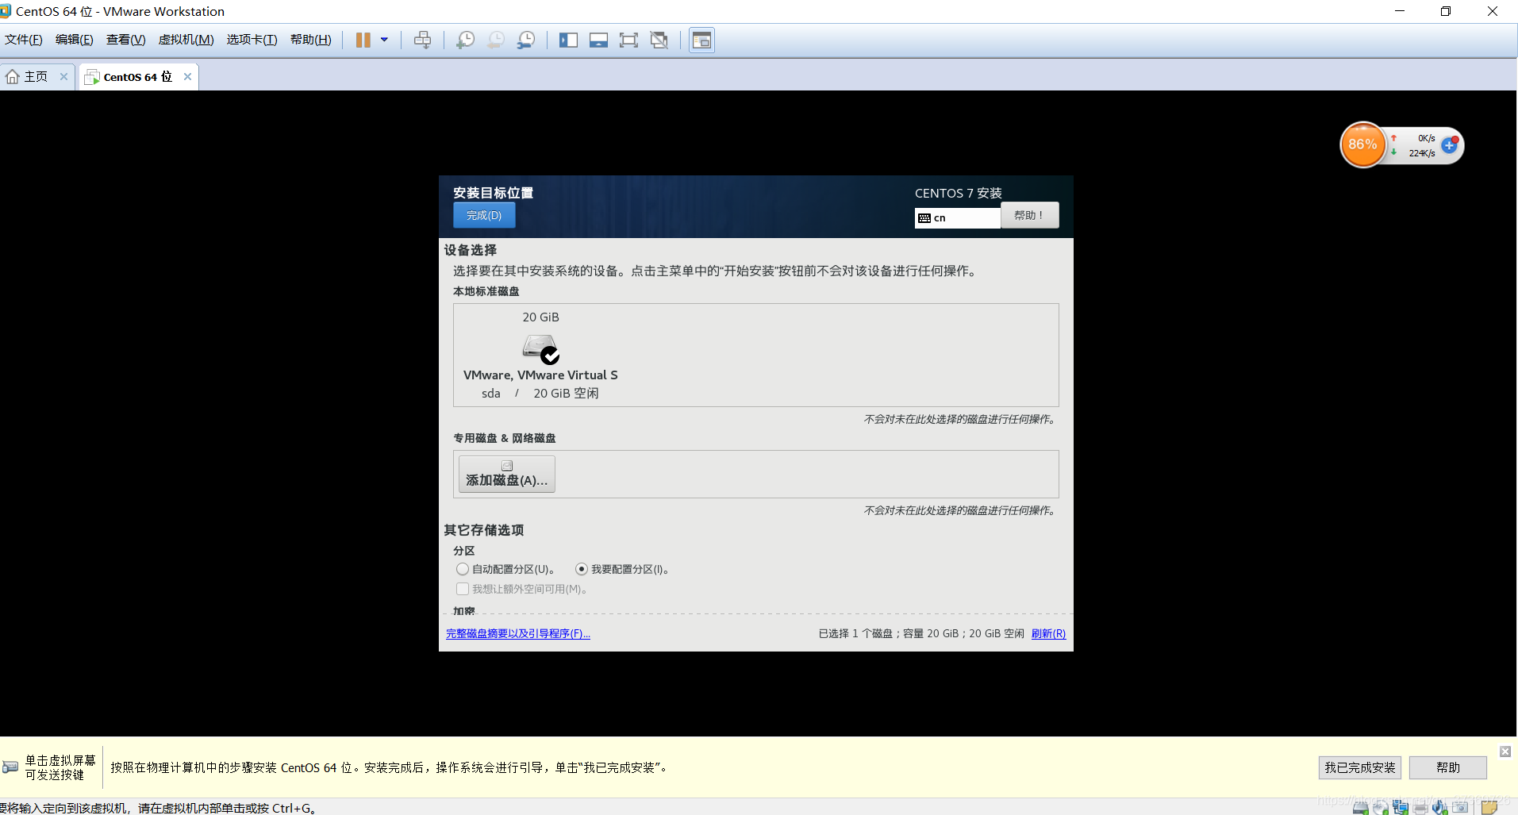Select the 20 GiB VMware virtual disk
This screenshot has height=815, width=1518.
tap(540, 355)
